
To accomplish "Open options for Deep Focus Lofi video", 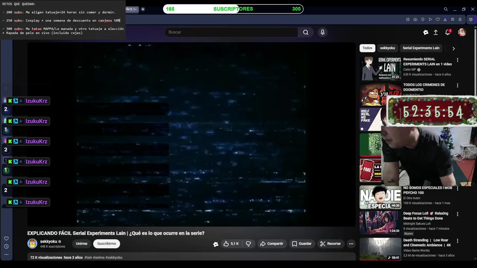I will click(457, 214).
